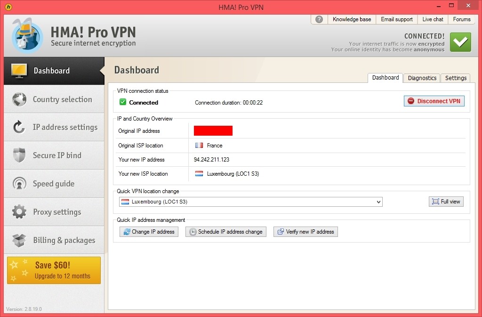Screen dimensions: 482x317
Task: Click the signal icon for Speed guide
Action: click(x=19, y=184)
